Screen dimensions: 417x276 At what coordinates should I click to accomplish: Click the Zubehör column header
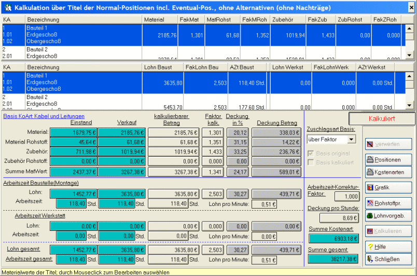point(288,20)
